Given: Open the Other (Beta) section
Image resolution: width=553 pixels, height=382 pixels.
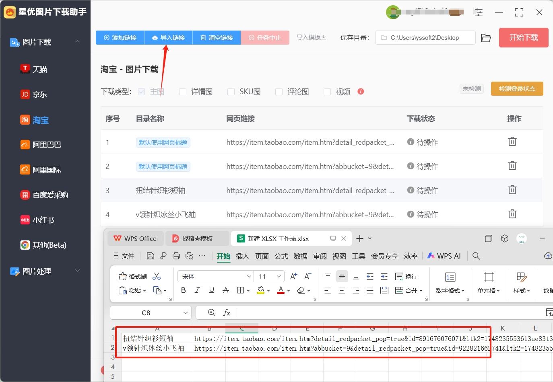Looking at the screenshot, I should [43, 245].
